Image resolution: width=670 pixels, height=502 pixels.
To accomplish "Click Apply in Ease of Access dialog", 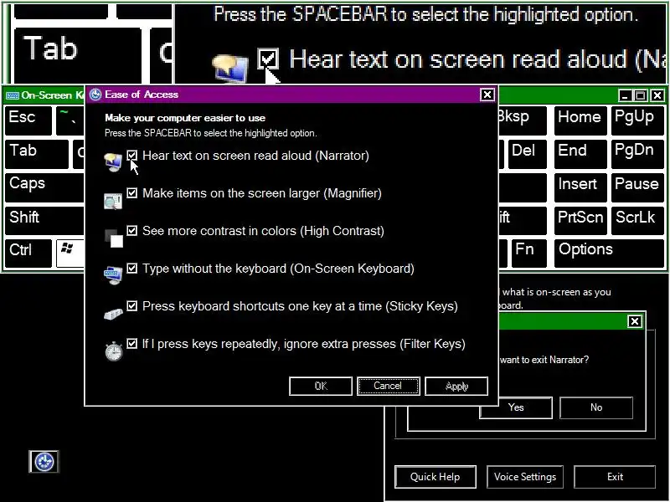I will [456, 386].
